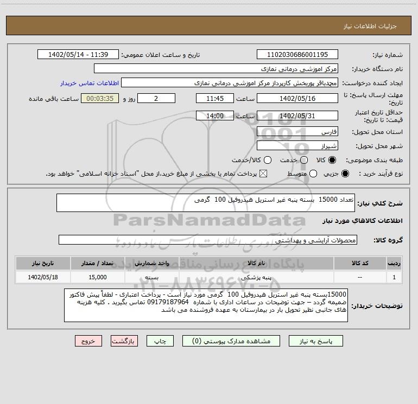Click the جزئیات اطلاعات نیاز header title
418x404 pixels.
coord(370,26)
